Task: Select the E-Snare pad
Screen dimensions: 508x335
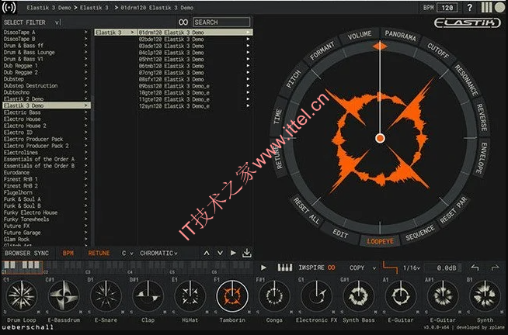Action: [x=106, y=295]
